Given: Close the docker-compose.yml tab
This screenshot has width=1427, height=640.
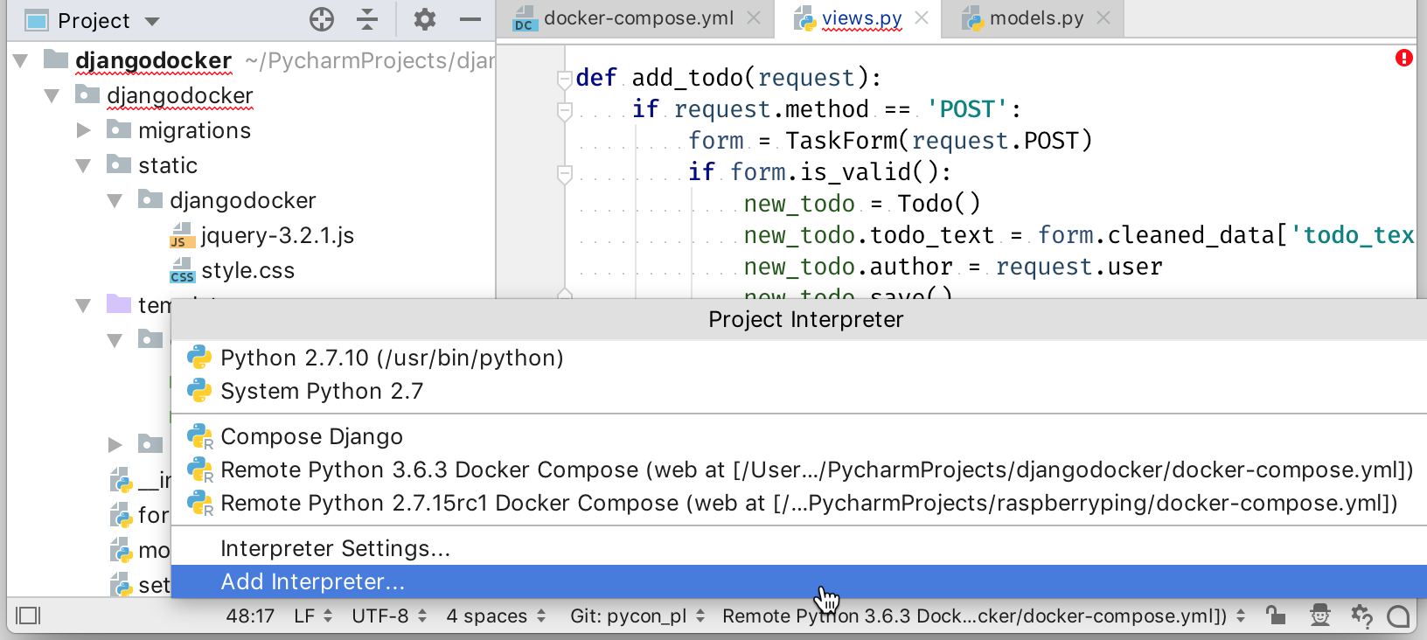Looking at the screenshot, I should point(755,17).
